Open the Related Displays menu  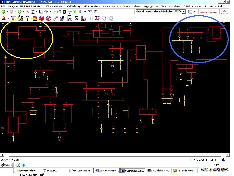point(112,6)
